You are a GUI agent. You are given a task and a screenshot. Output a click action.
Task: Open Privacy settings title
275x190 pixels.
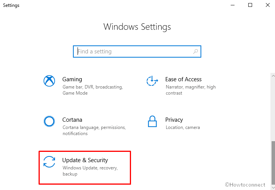[174, 120]
